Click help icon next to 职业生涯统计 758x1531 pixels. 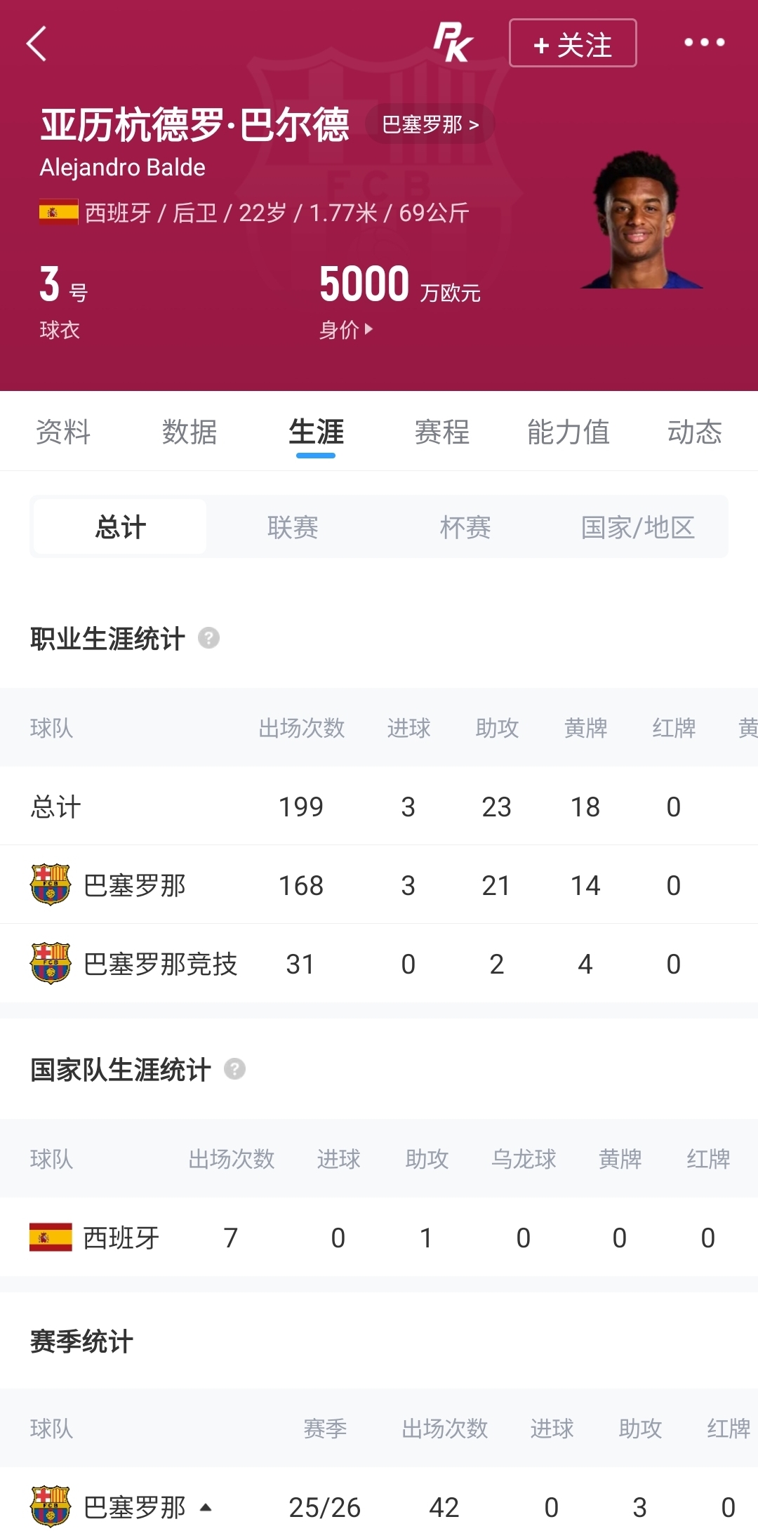tap(208, 638)
